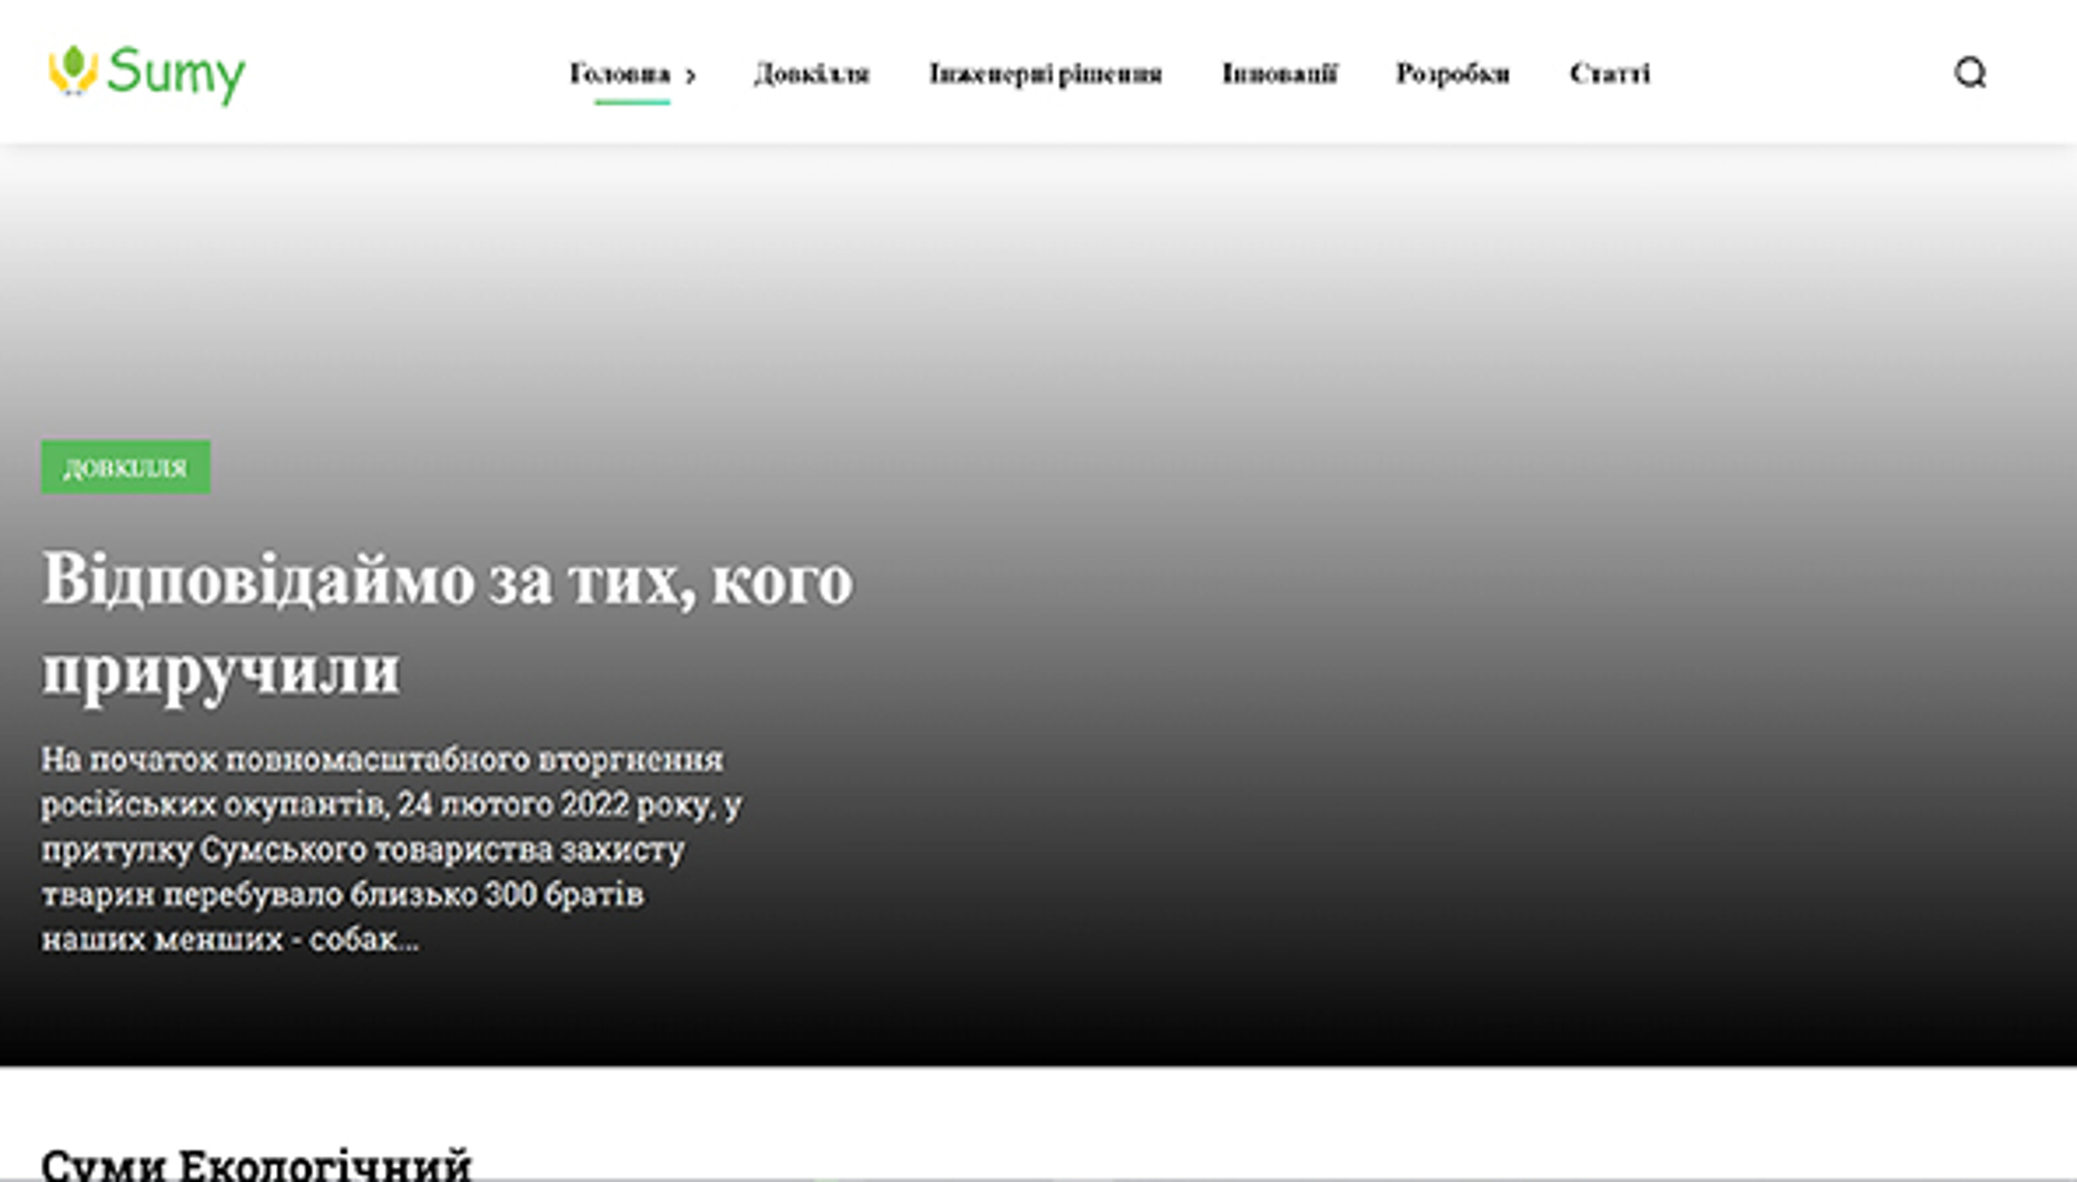Expand the chevron next to Головна

tap(690, 76)
